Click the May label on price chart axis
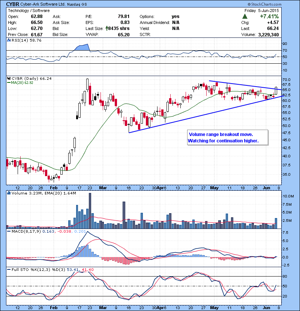This screenshot has width=300, height=311. point(214,188)
